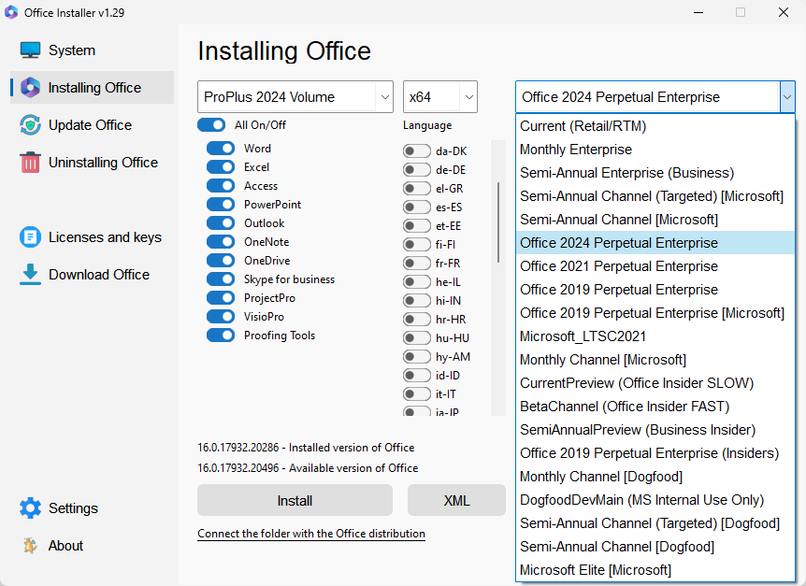This screenshot has width=806, height=586.
Task: Enable the da-DK language toggle
Action: [417, 151]
